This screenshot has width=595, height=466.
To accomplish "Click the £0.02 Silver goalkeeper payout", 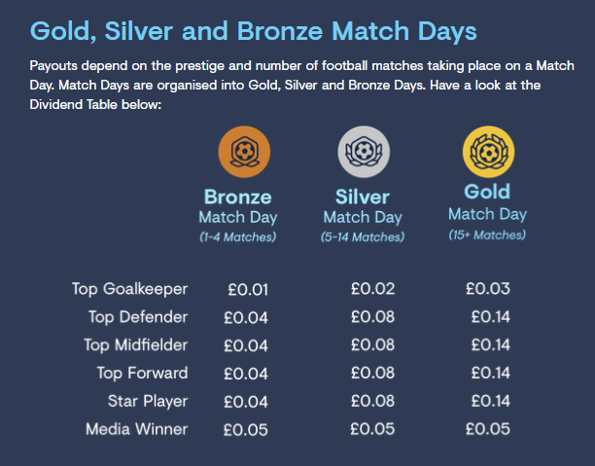I will (x=372, y=289).
